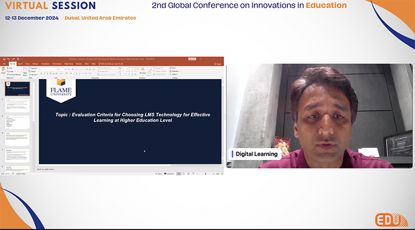
Task: Undo the last action in PowerPoint
Action: click(x=8, y=59)
